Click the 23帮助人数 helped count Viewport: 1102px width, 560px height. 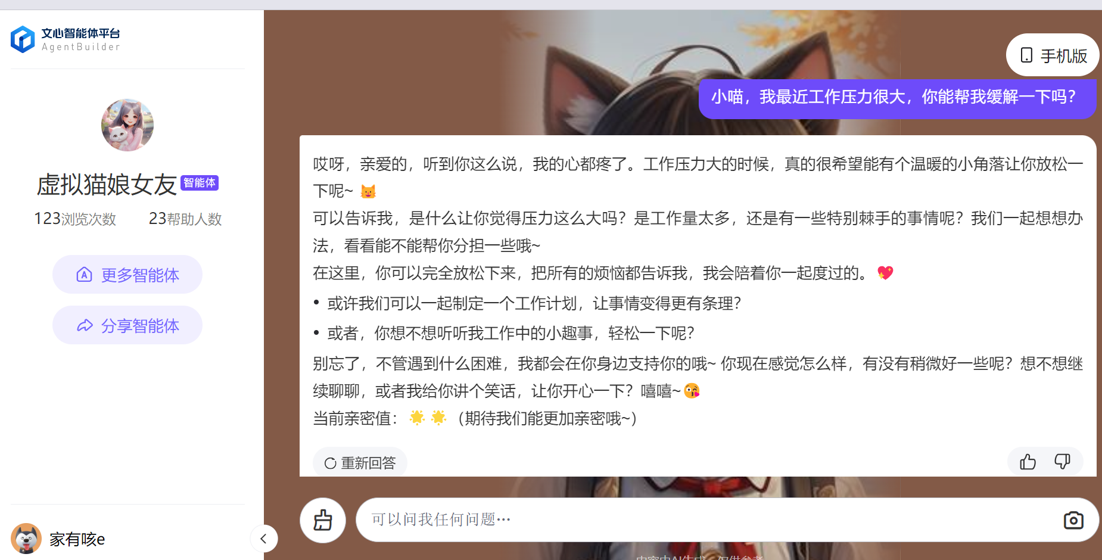185,219
